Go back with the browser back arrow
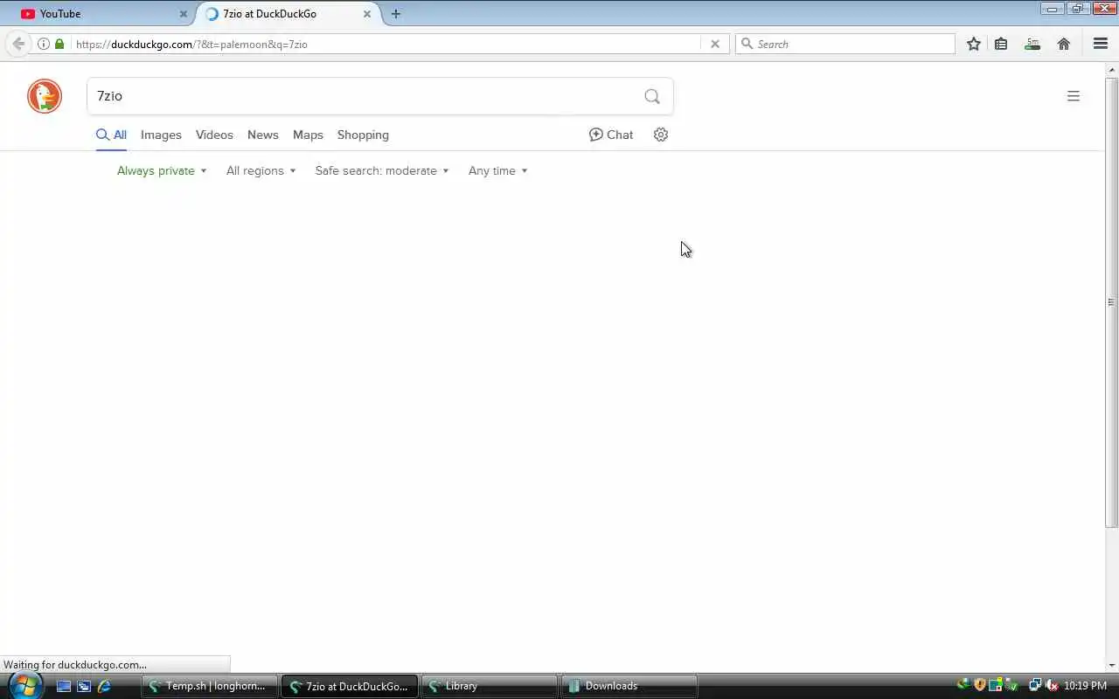 (x=18, y=44)
